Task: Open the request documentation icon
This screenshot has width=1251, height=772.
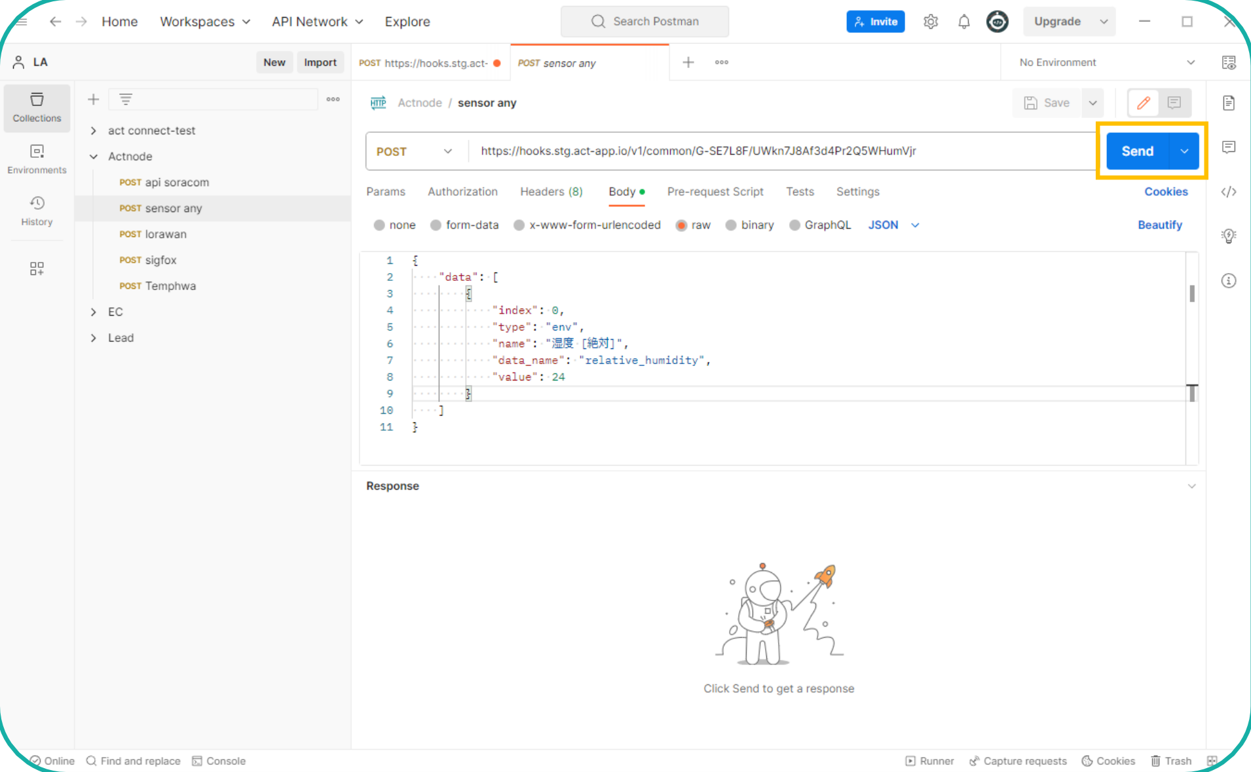Action: [x=1229, y=103]
